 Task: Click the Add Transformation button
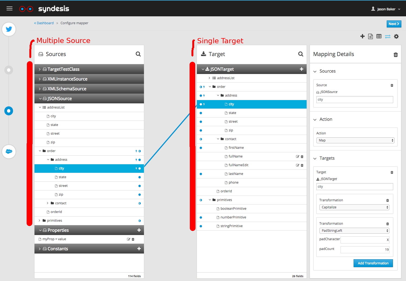tap(373, 263)
